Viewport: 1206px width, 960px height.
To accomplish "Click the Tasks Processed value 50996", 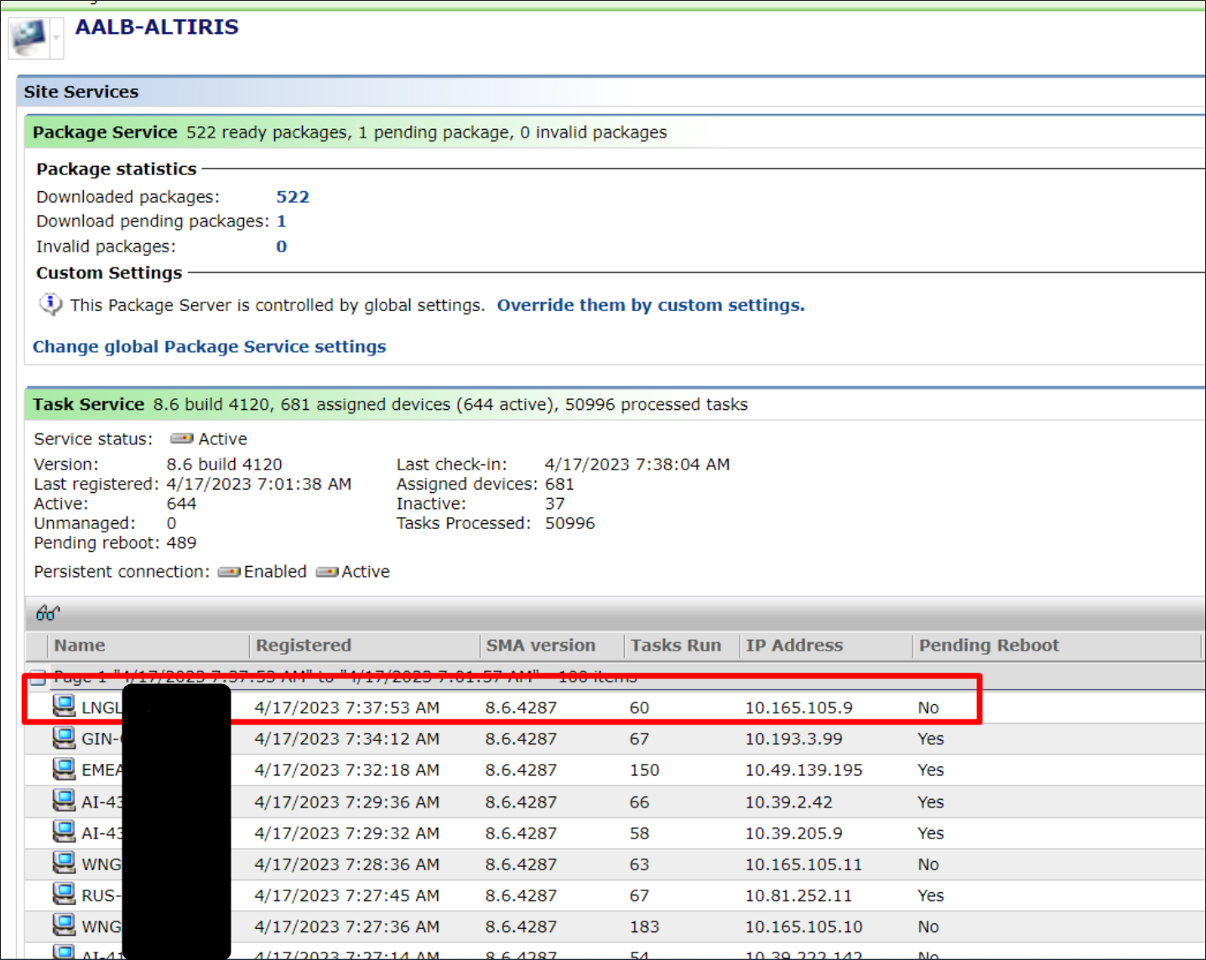I will coord(570,523).
